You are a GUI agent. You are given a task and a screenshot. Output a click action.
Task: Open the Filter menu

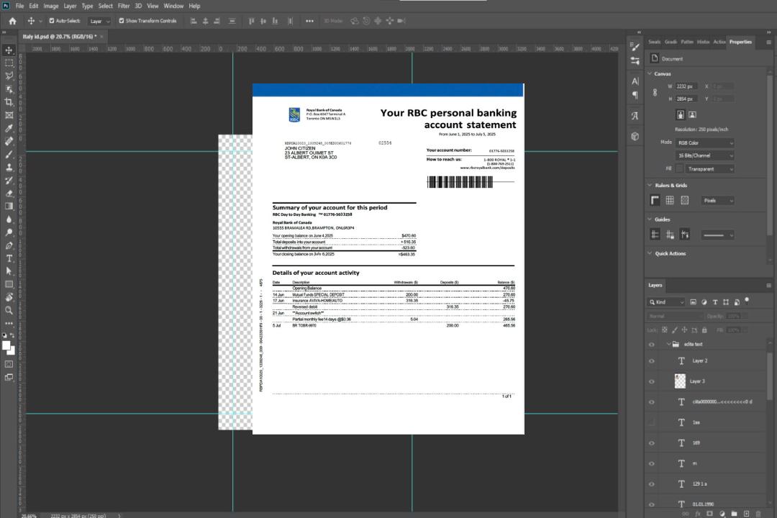(124, 6)
